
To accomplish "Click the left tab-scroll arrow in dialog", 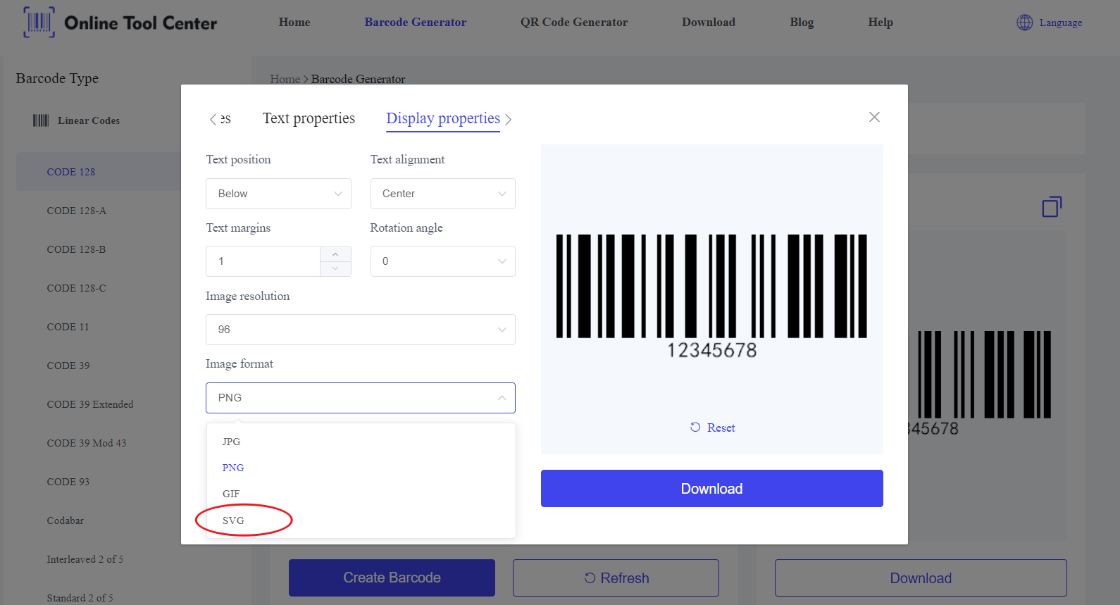I will coord(213,120).
